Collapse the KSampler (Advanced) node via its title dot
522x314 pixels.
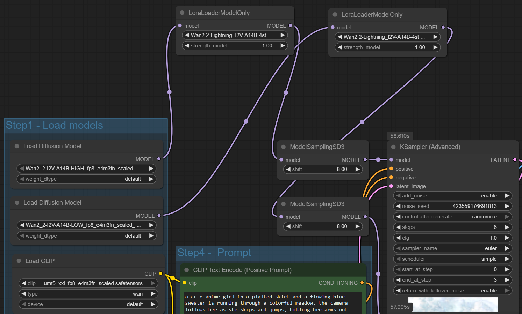[393, 147]
